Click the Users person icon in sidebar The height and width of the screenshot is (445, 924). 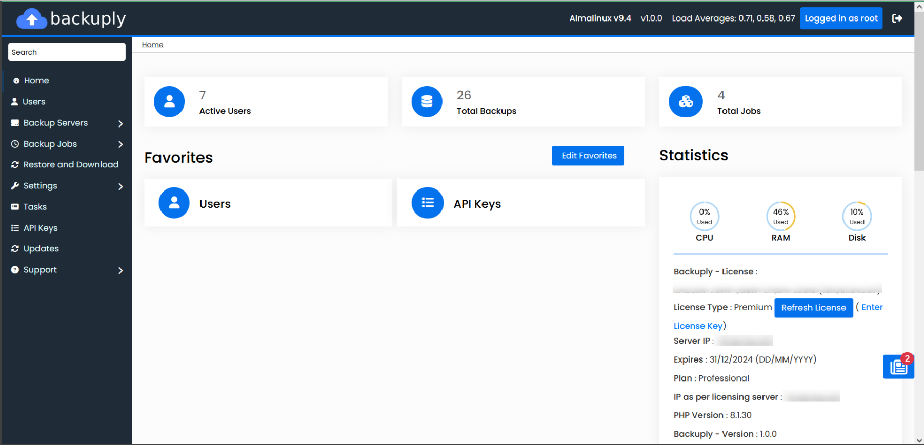pyautogui.click(x=15, y=102)
